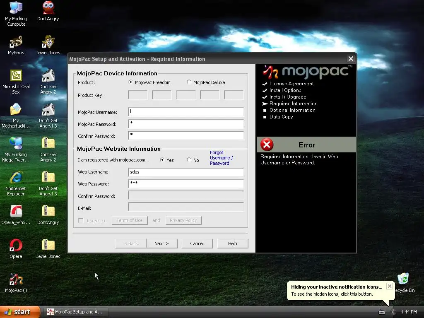
Task: Open the Terms of Use button
Action: click(x=130, y=220)
